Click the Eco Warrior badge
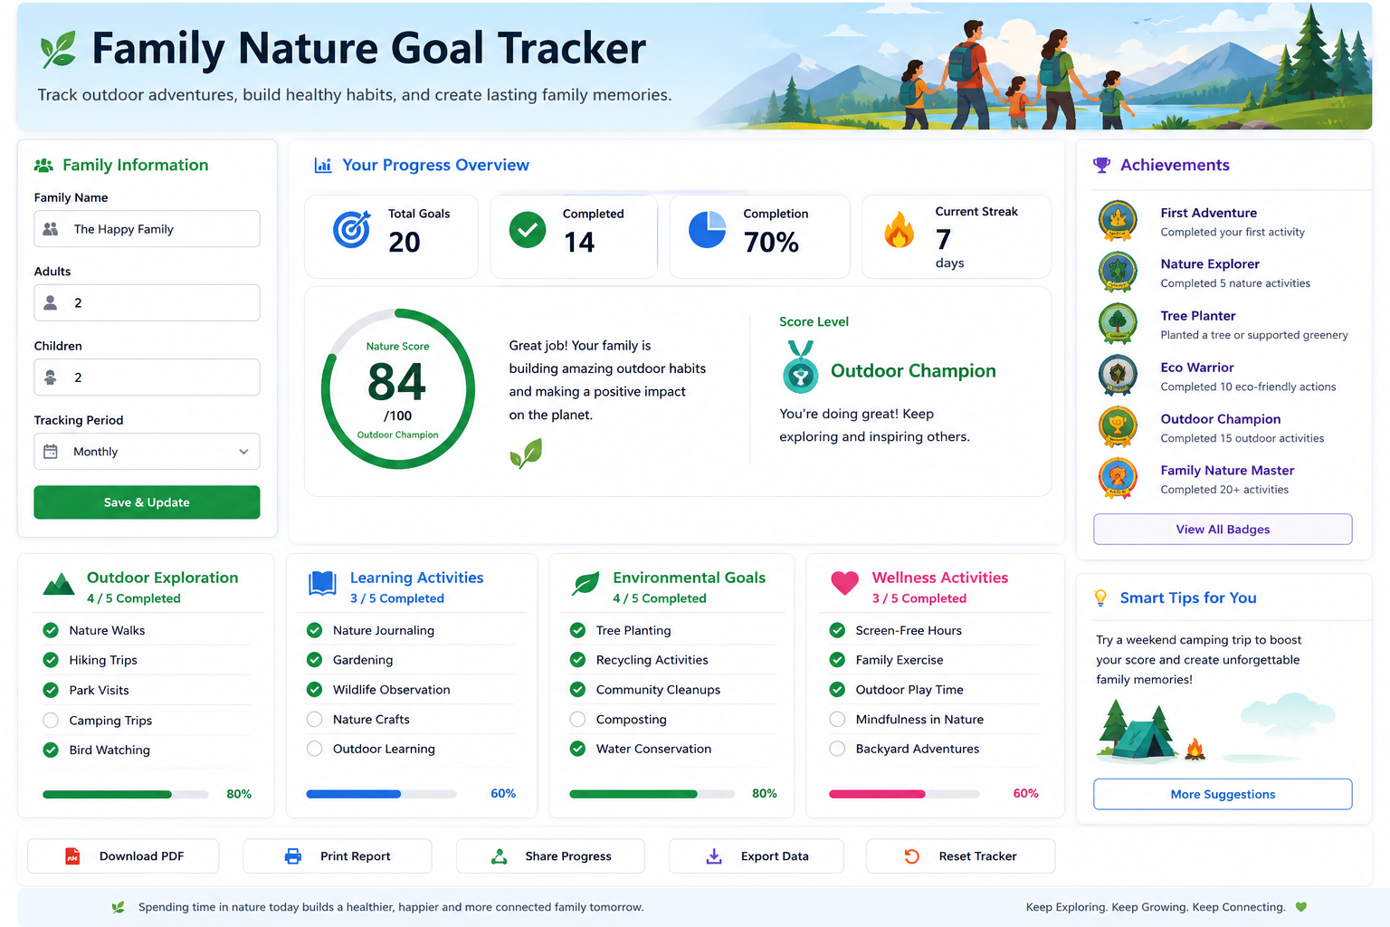The height and width of the screenshot is (927, 1390). point(1118,376)
